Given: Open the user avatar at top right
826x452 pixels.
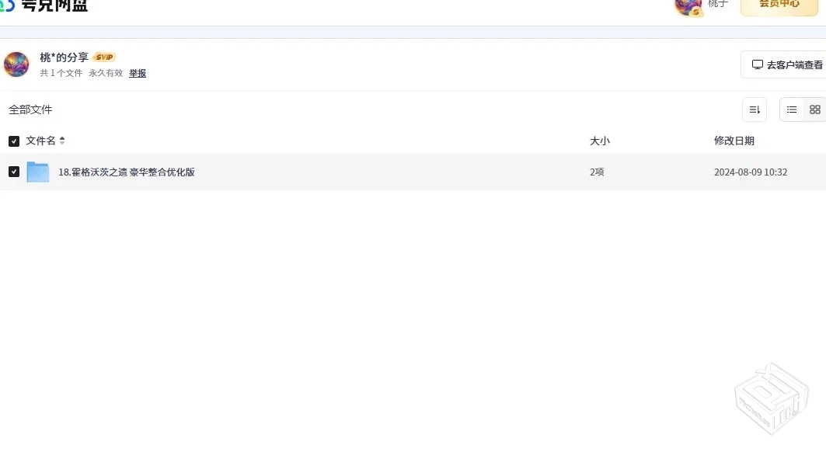Looking at the screenshot, I should (688, 5).
